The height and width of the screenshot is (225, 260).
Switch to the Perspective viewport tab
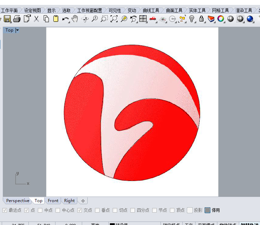click(18, 201)
